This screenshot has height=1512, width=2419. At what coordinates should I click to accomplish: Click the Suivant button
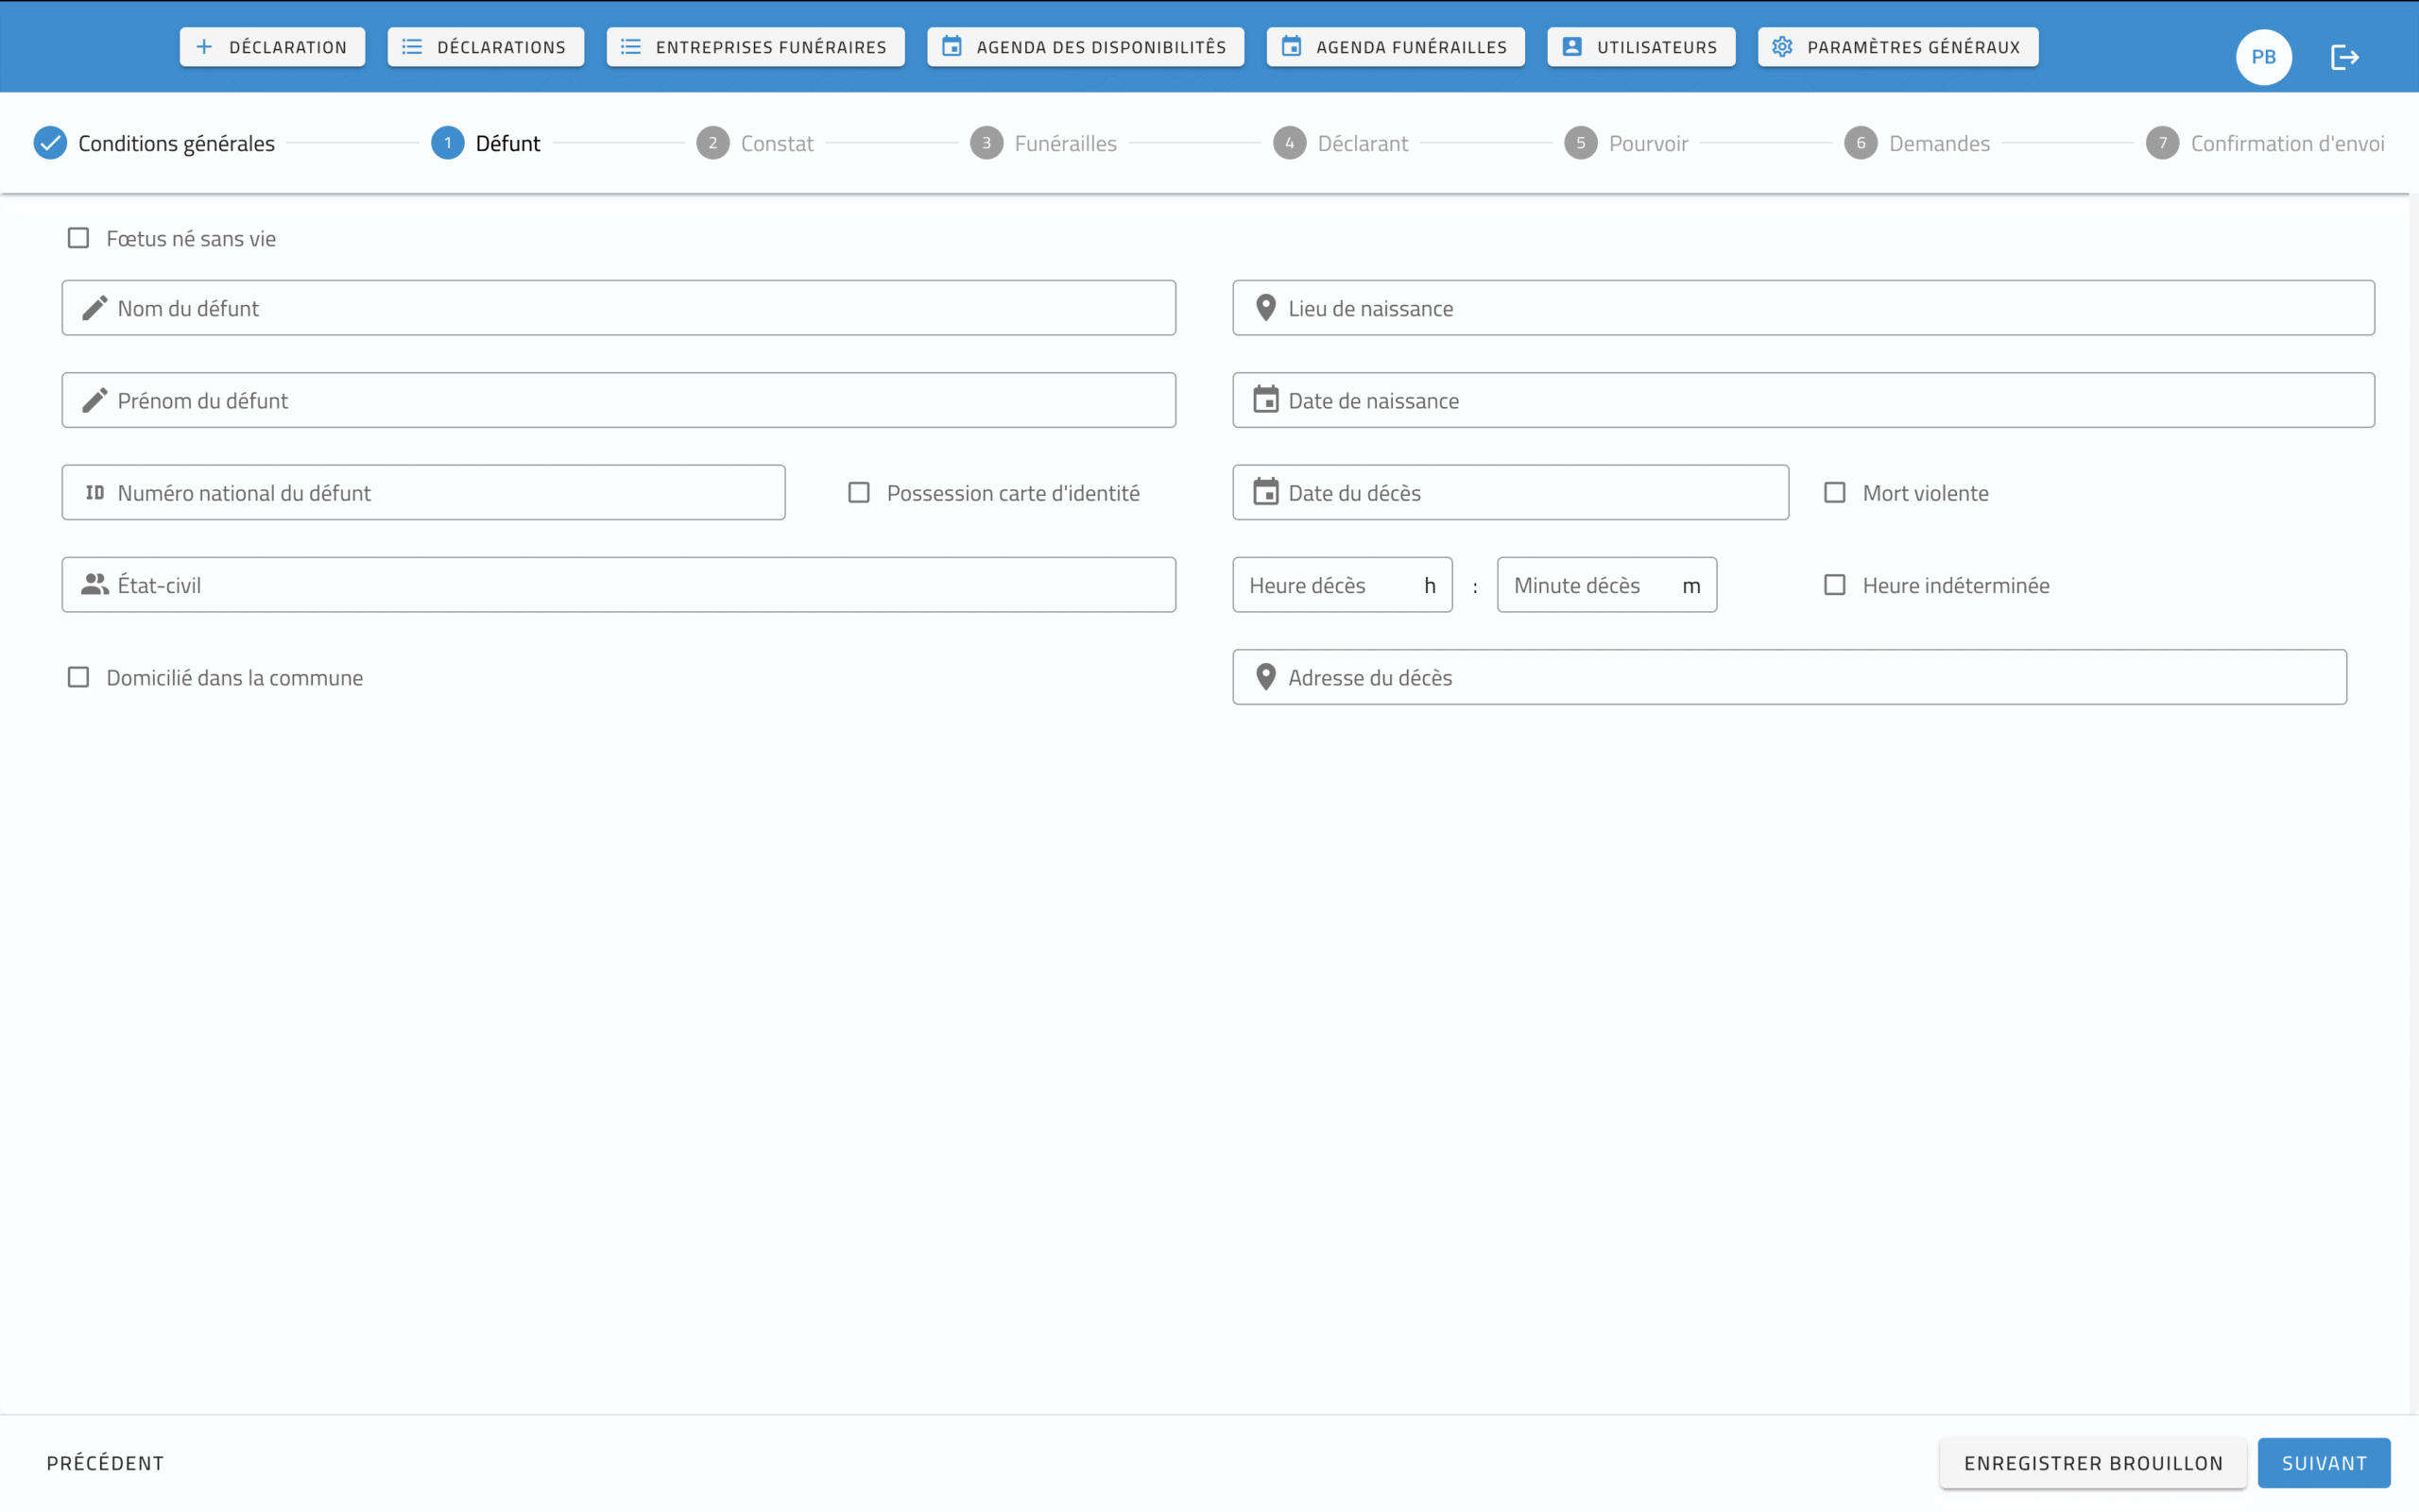(x=2323, y=1463)
